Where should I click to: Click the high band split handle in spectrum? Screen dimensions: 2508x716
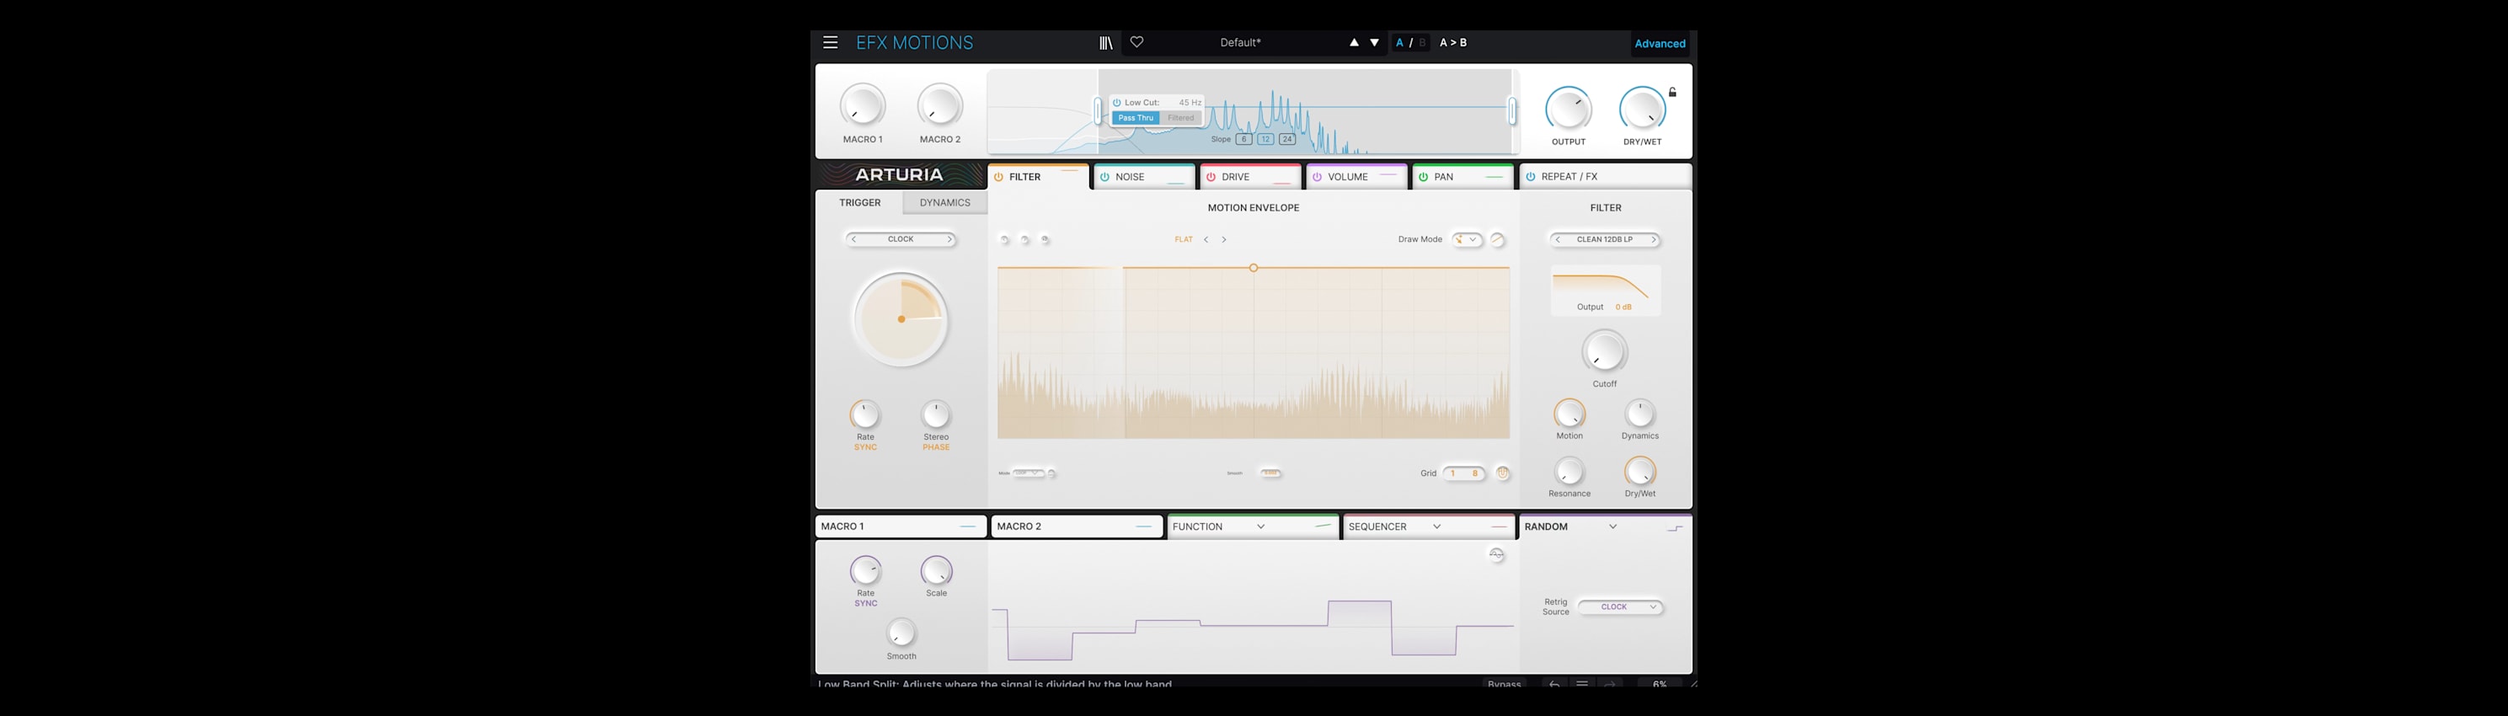point(1512,111)
